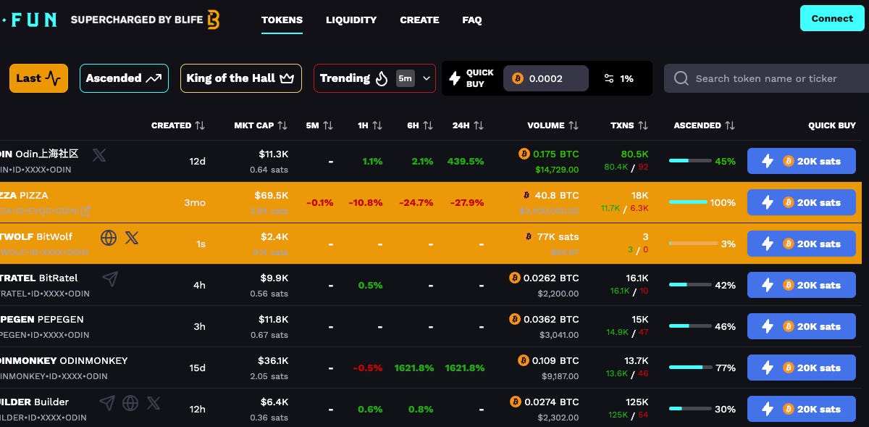Screen dimensions: 869x427
Task: Open the X link for Odin上海社区 token
Action: (x=99, y=154)
